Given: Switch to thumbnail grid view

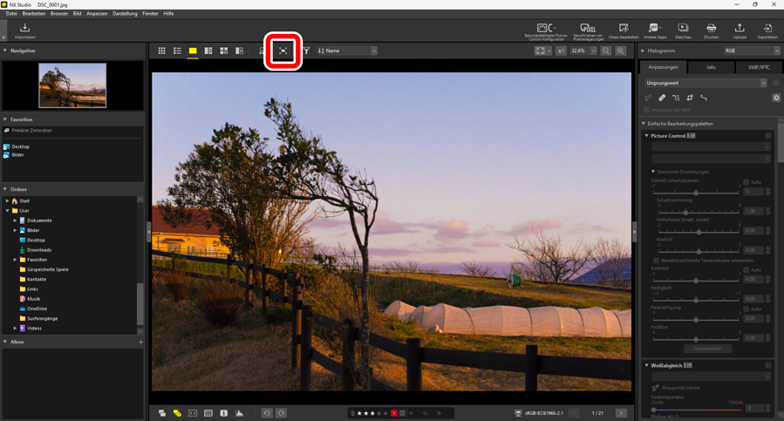Looking at the screenshot, I should [161, 51].
